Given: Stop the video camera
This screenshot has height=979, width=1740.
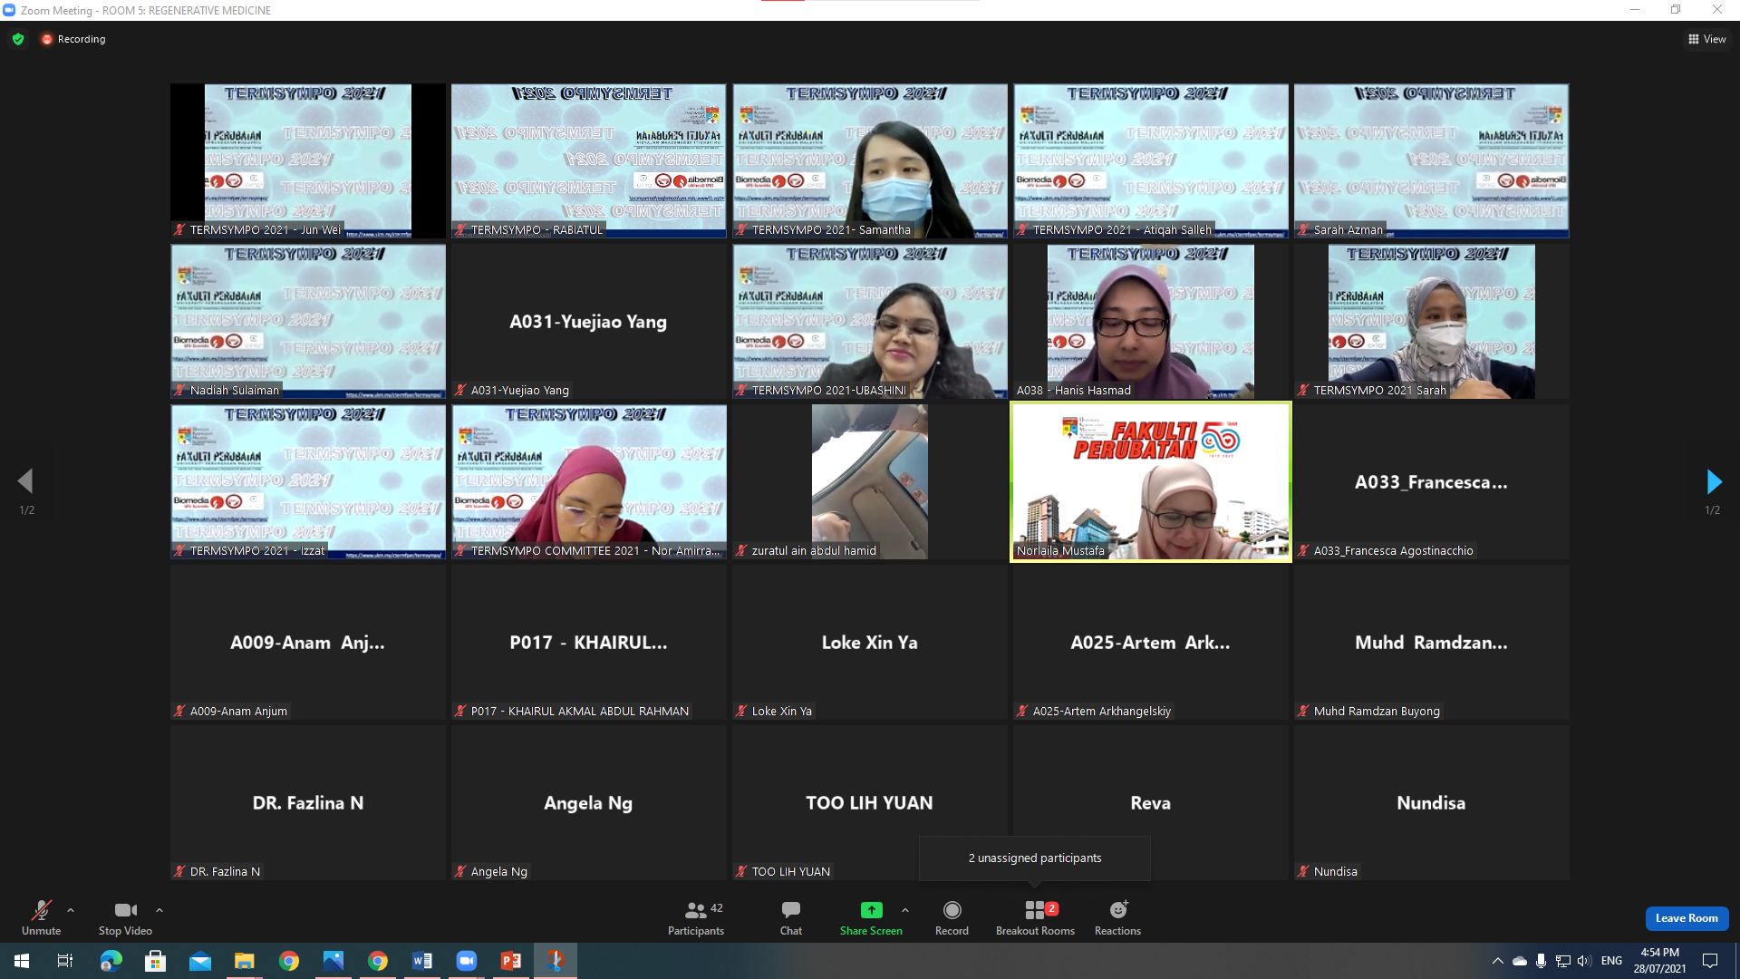Looking at the screenshot, I should 125,917.
